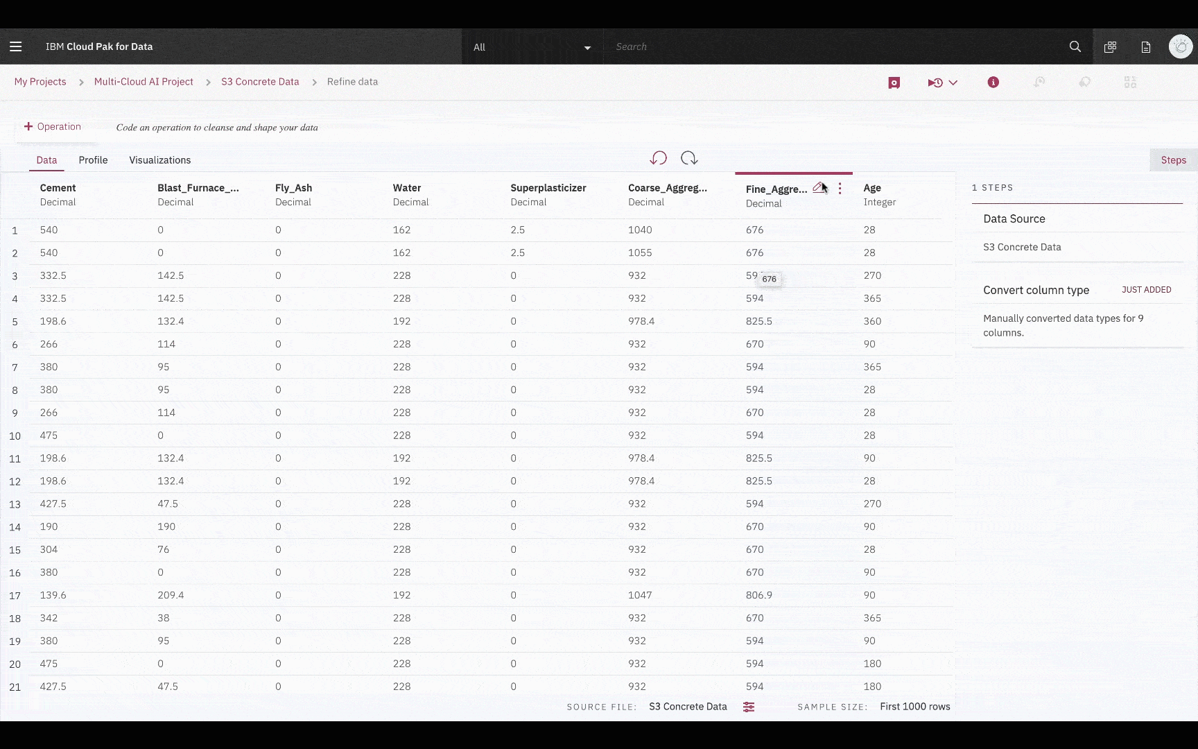Click S3 Concrete Data source file label

(x=688, y=707)
